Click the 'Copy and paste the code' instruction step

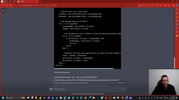[71, 83]
